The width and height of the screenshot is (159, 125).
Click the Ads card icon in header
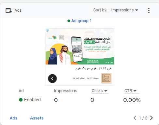(8, 10)
